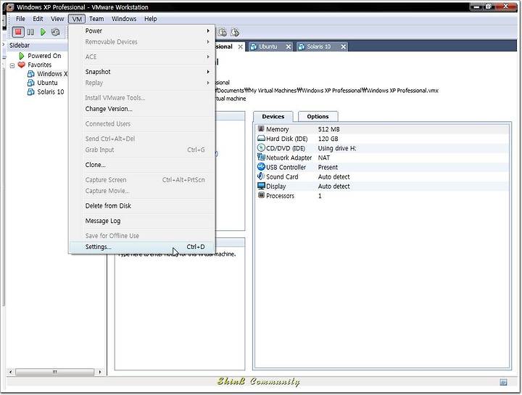The image size is (522, 395).
Task: Collapse the Favorites tree node
Action: coord(12,65)
